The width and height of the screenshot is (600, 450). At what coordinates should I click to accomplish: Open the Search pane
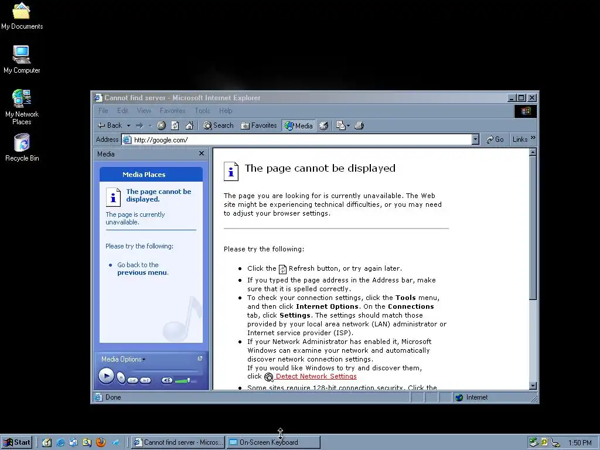(x=218, y=125)
